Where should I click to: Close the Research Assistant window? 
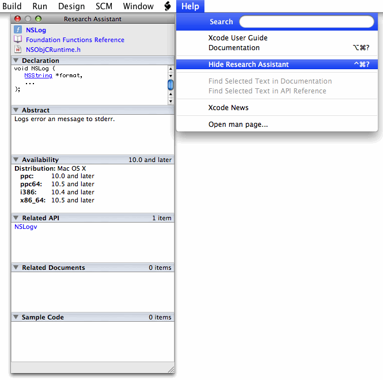(x=18, y=19)
